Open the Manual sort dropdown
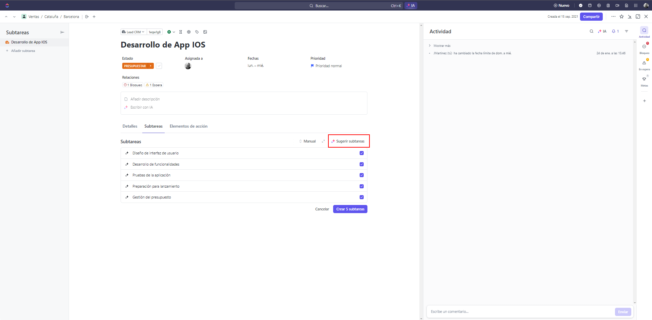This screenshot has height=320, width=652. pyautogui.click(x=307, y=141)
